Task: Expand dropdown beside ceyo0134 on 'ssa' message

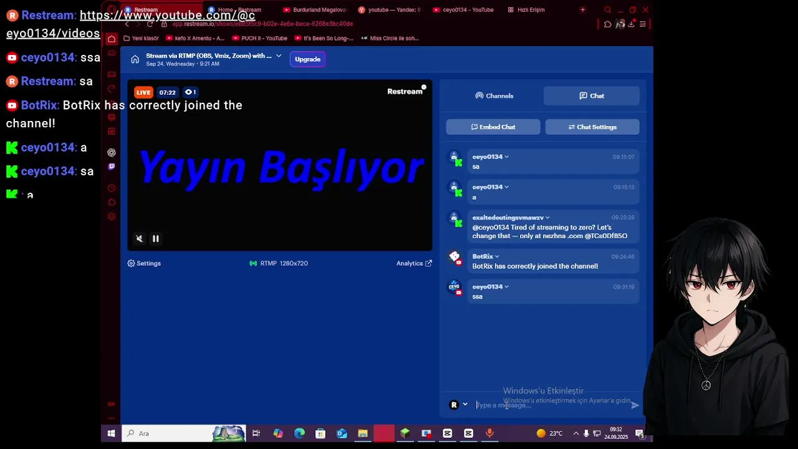Action: click(506, 287)
